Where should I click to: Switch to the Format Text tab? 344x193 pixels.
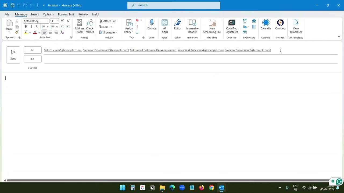pyautogui.click(x=66, y=14)
